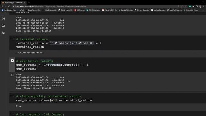
Task: Click the '# terminal return' comment line
Action: tap(32, 39)
